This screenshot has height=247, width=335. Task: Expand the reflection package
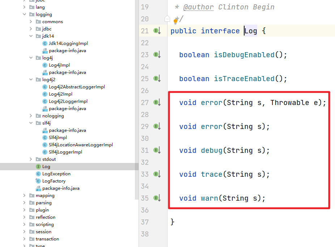click(24, 217)
